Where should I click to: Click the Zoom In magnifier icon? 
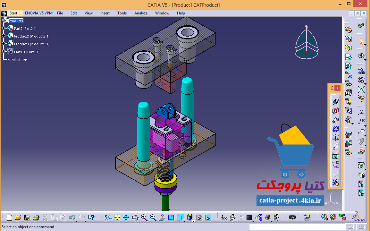144,218
